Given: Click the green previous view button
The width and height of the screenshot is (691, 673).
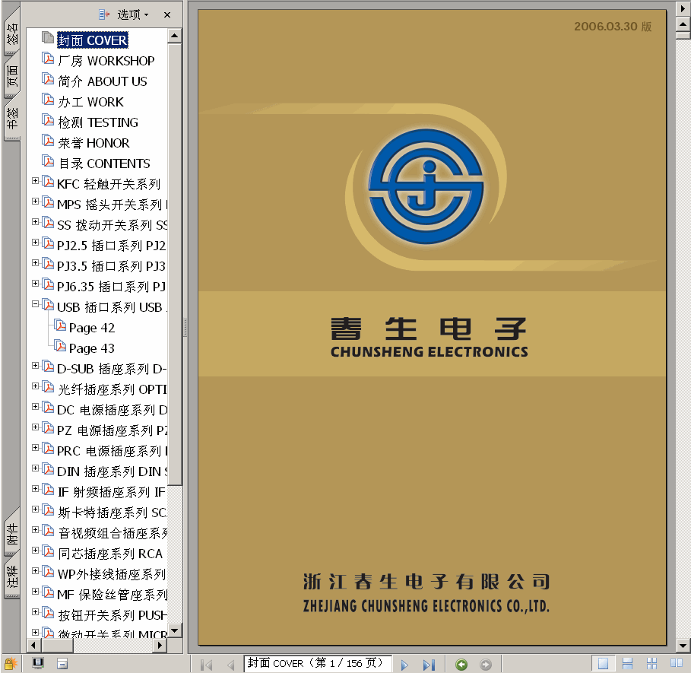Looking at the screenshot, I should pyautogui.click(x=461, y=665).
